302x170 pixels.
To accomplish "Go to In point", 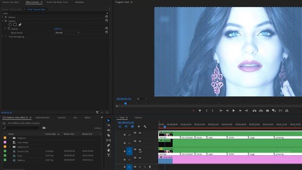I will 221,110.
